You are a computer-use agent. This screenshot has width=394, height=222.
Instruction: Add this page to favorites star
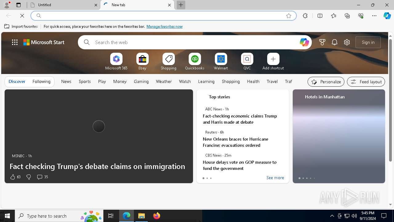point(289,16)
